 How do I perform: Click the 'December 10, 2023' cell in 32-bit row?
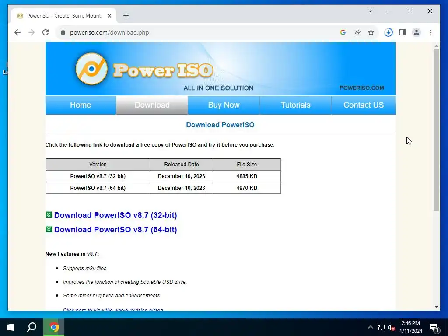(182, 176)
